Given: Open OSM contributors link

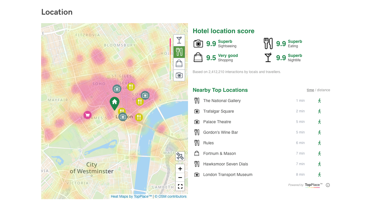Looking at the screenshot, I should coord(171,197).
